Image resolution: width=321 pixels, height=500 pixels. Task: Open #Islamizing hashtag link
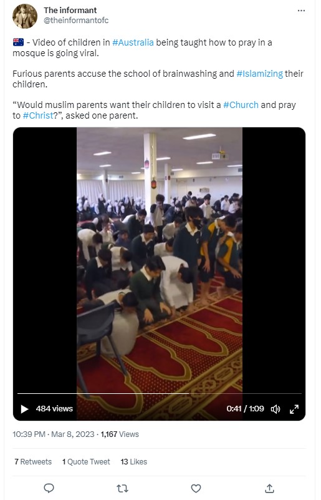259,74
